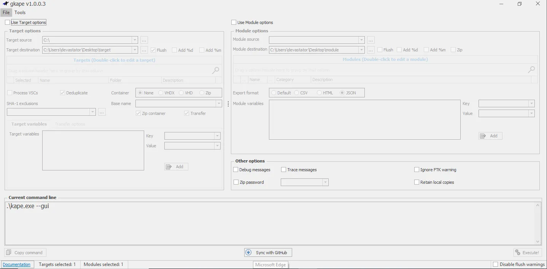The width and height of the screenshot is (547, 269).
Task: Click Sync with GitHub download icon
Action: pyautogui.click(x=249, y=252)
